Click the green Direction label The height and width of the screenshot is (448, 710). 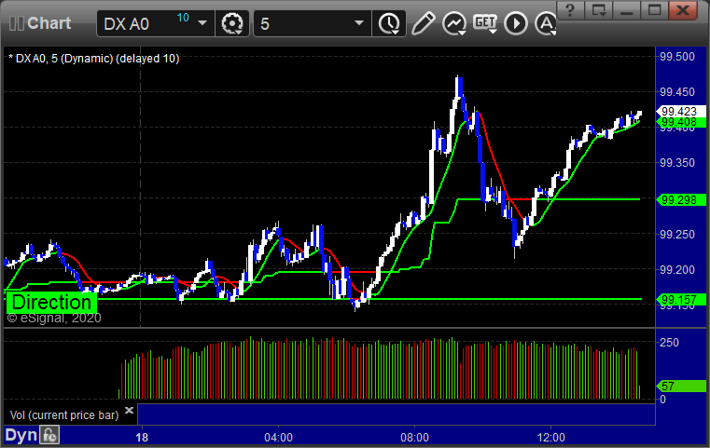click(x=51, y=303)
